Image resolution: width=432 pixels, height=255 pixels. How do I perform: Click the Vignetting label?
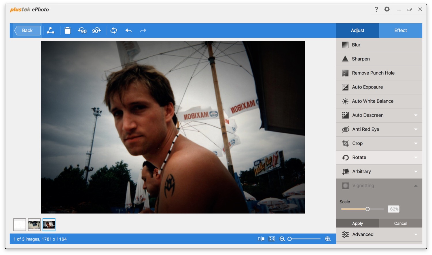[x=363, y=186]
